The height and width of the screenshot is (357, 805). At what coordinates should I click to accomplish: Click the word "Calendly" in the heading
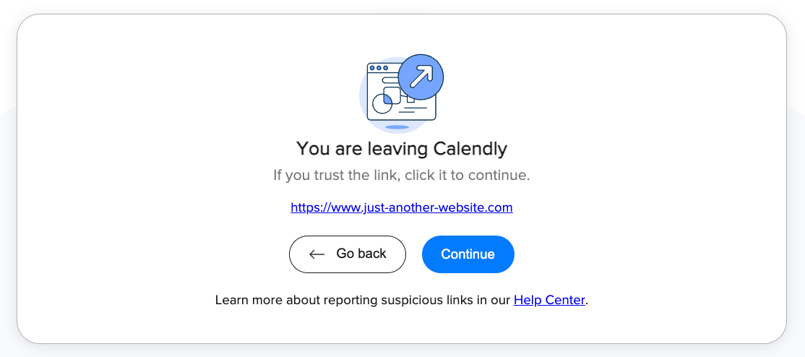(x=470, y=149)
